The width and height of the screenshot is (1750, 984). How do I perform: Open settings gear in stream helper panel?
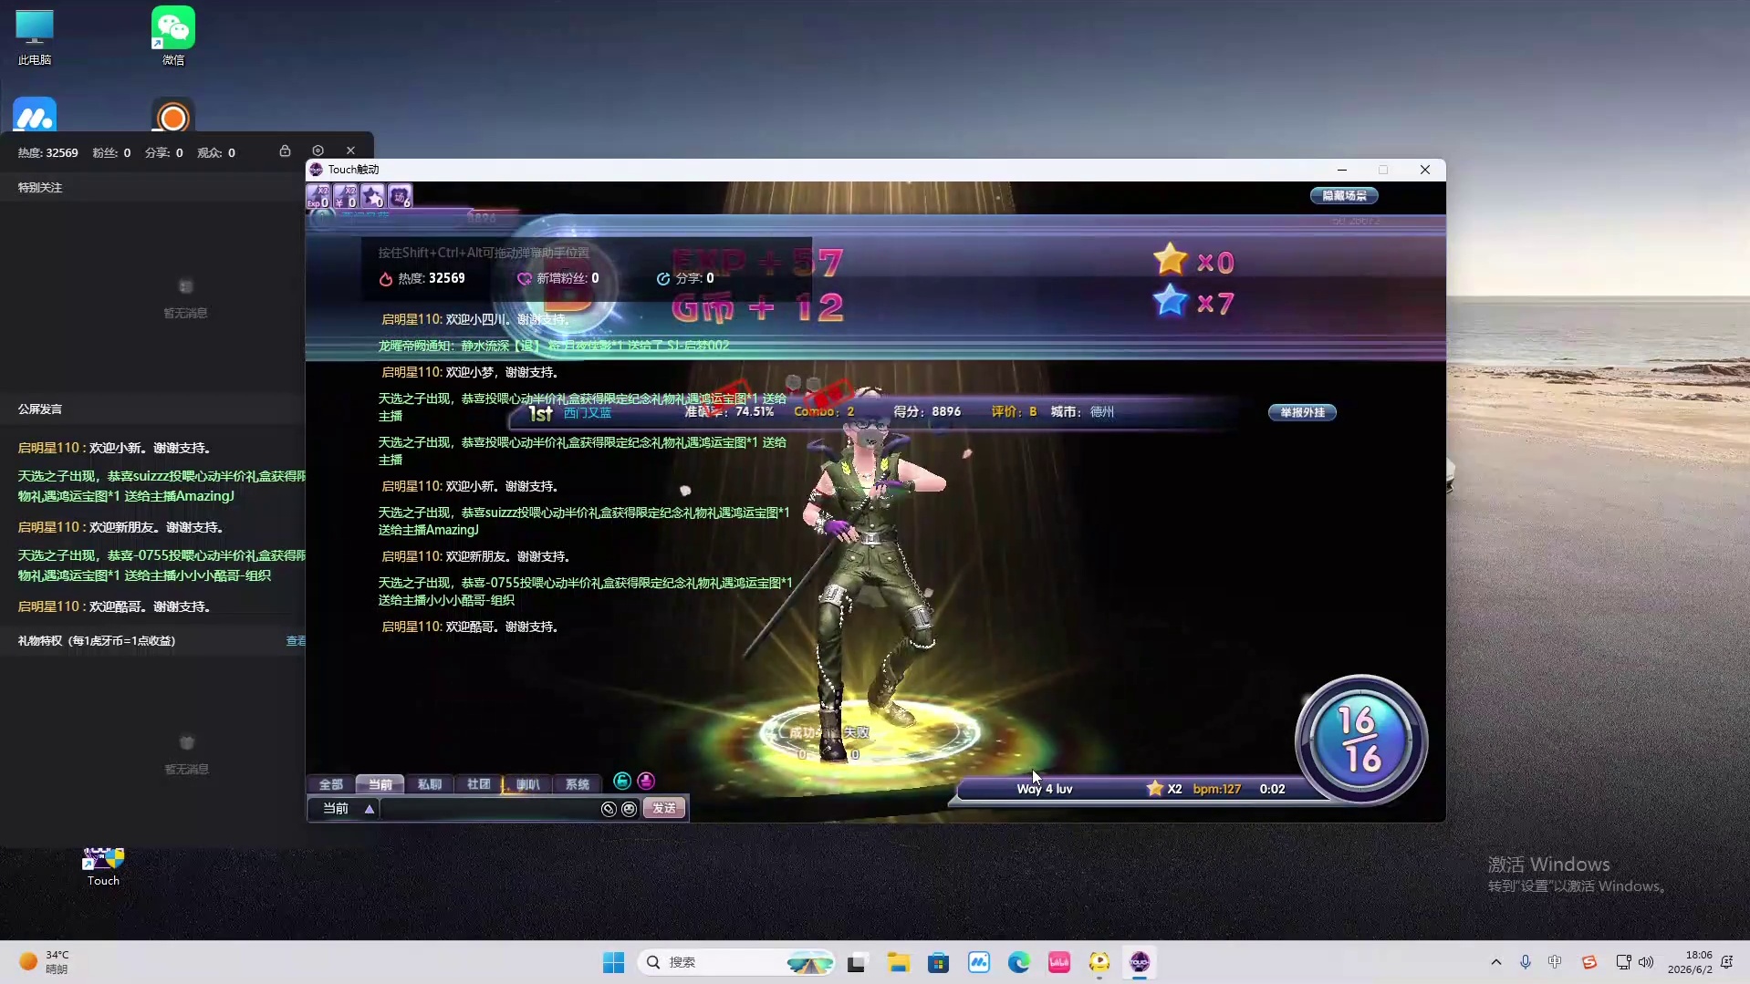point(318,151)
